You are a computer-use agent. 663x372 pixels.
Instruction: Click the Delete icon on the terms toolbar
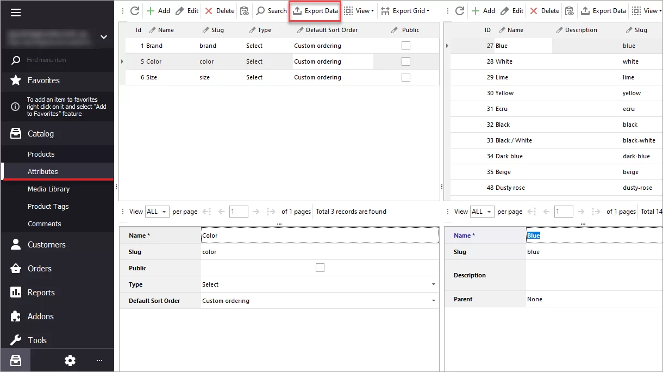coord(544,10)
